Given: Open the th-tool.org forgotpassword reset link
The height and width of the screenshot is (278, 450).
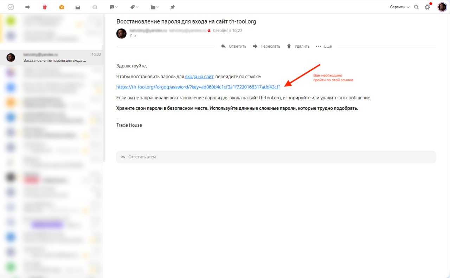Looking at the screenshot, I should point(198,87).
